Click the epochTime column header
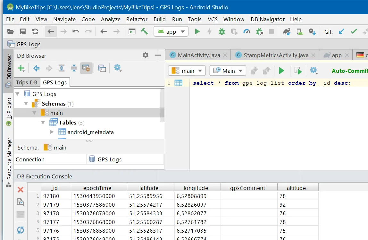368x240 pixels. (97, 188)
